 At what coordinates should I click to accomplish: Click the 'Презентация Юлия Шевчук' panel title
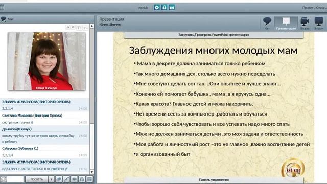point(111,21)
